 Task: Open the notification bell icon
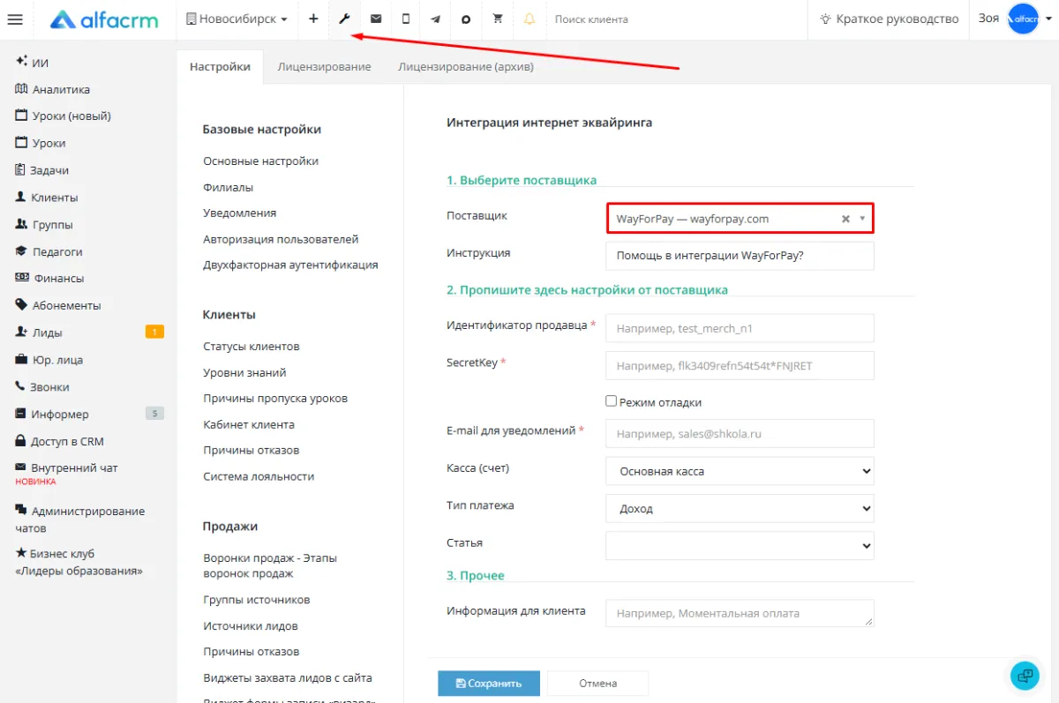[529, 19]
